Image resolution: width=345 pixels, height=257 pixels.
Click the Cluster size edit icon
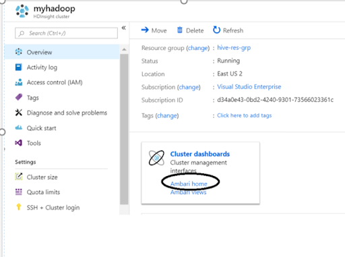click(x=19, y=177)
